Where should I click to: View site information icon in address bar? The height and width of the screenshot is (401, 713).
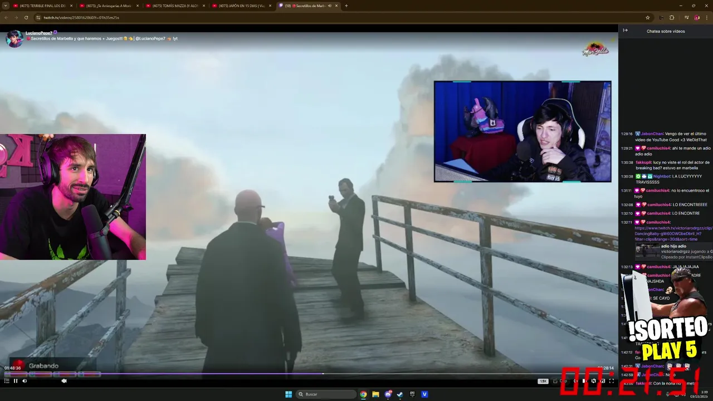coord(38,17)
